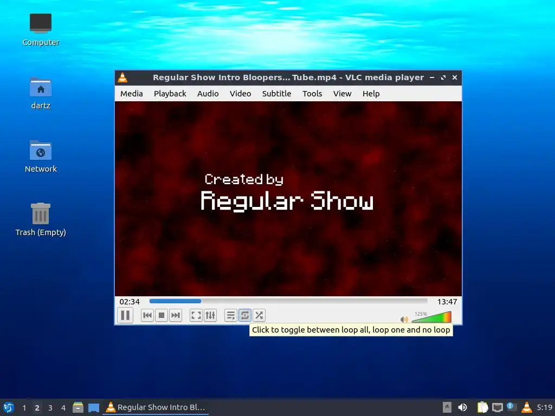Open the Tools menu
Screen dimensions: 555x416
point(312,94)
